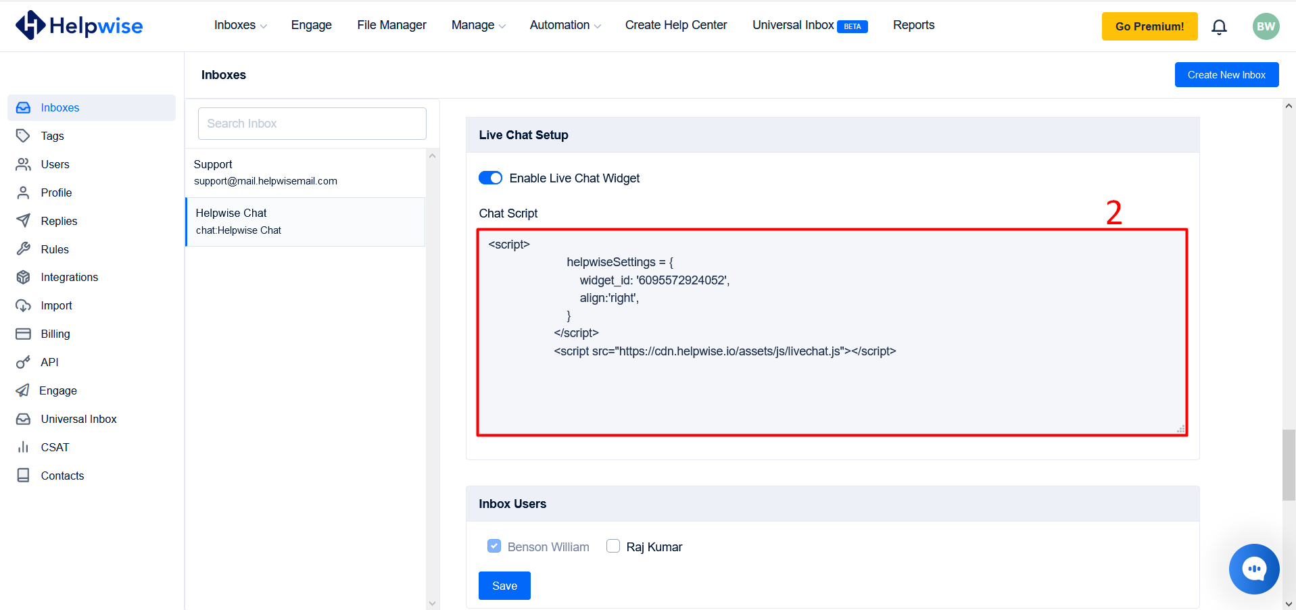Expand the Automation dropdown menu
The width and height of the screenshot is (1296, 610).
coord(565,25)
